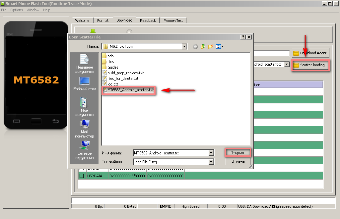Go to Рабочий стол in the places bar
Image resolution: width=340 pixels, height=219 pixels.
coord(85,84)
